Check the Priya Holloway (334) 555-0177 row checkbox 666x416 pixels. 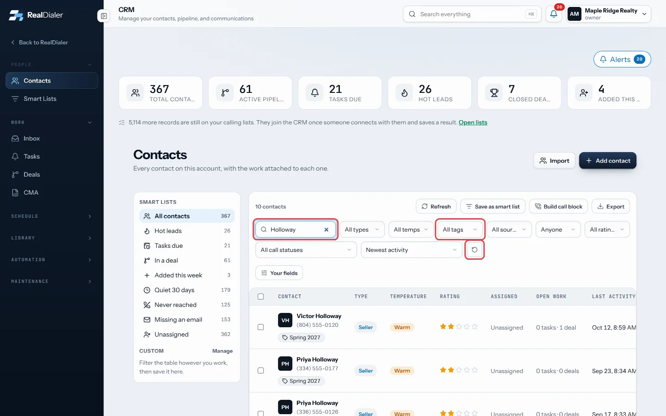click(261, 371)
